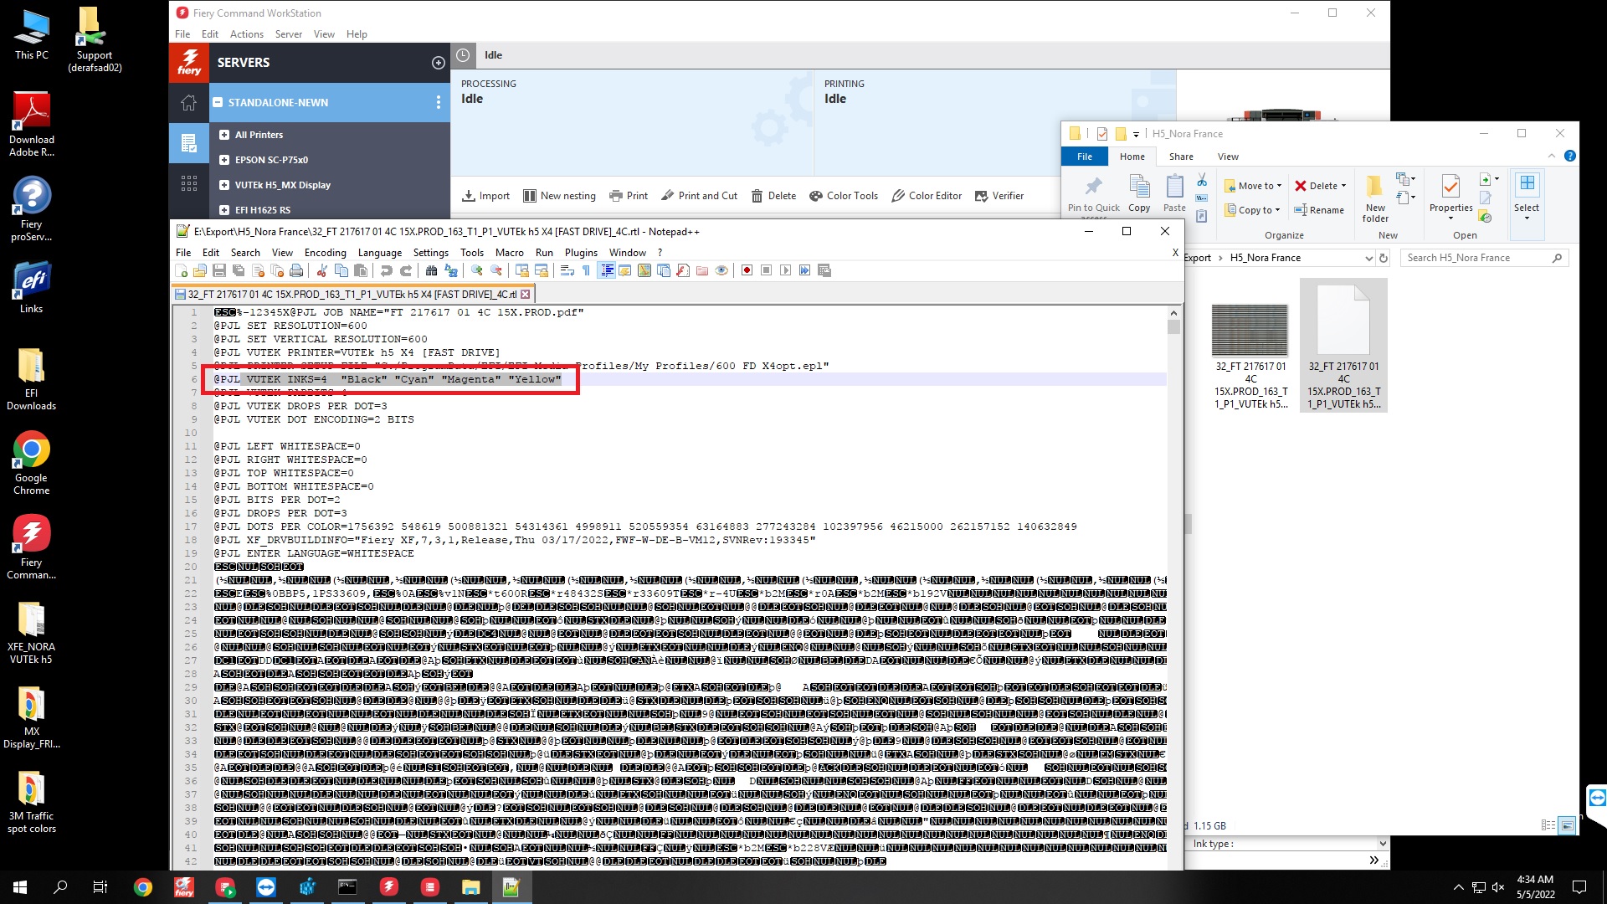The image size is (1607, 904).
Task: Click Google Chrome on the taskbar
Action: coord(143,887)
